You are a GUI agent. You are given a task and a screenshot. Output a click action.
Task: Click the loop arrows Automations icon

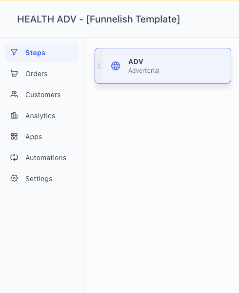[14, 158]
